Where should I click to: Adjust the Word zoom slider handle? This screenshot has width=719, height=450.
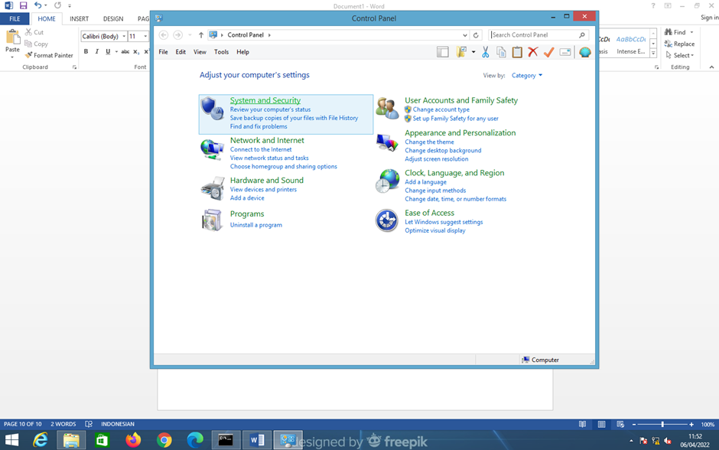pos(662,424)
